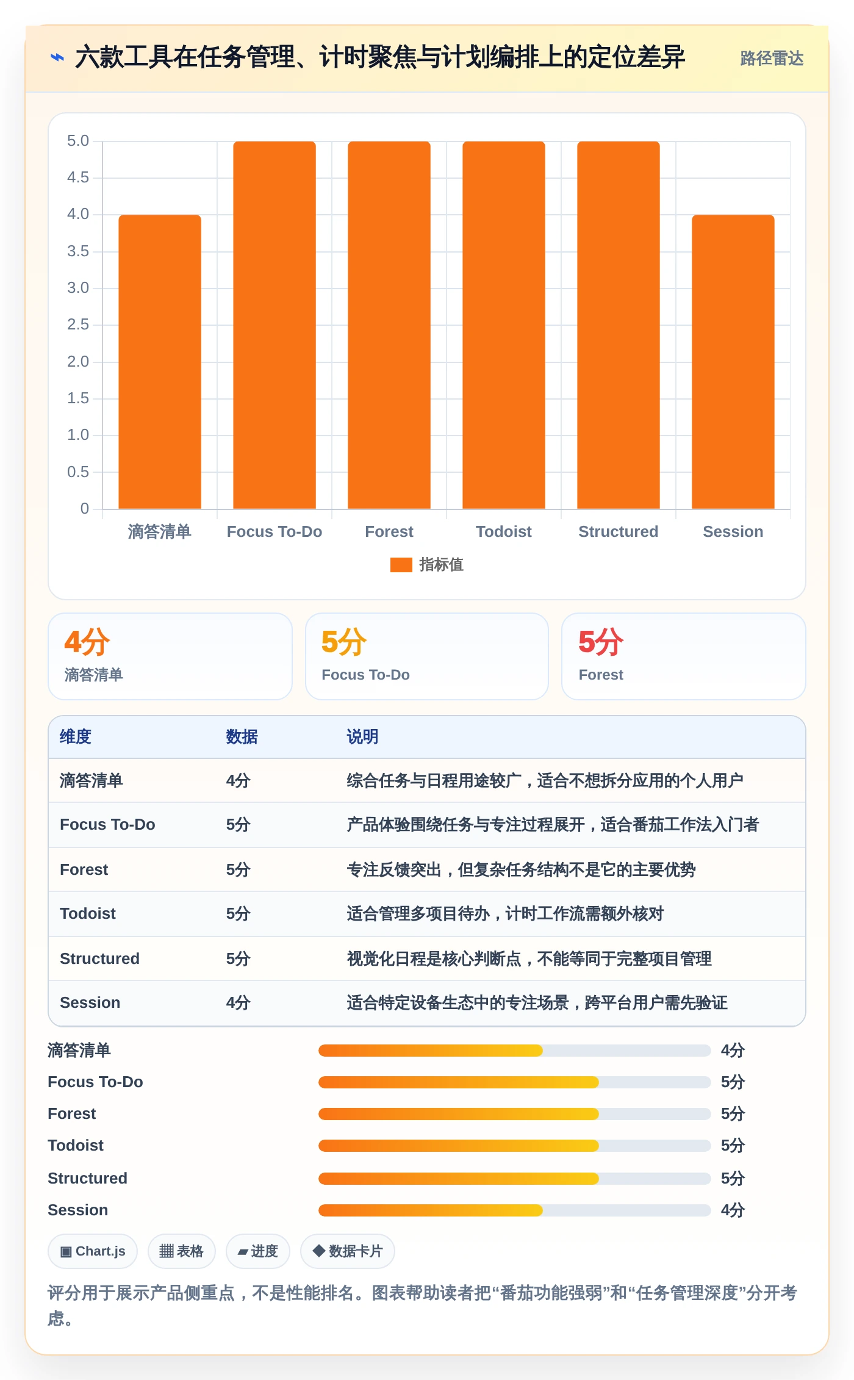The height and width of the screenshot is (1380, 854).
Task: Toggle the 指标值 legend color swatch
Action: coord(401,565)
